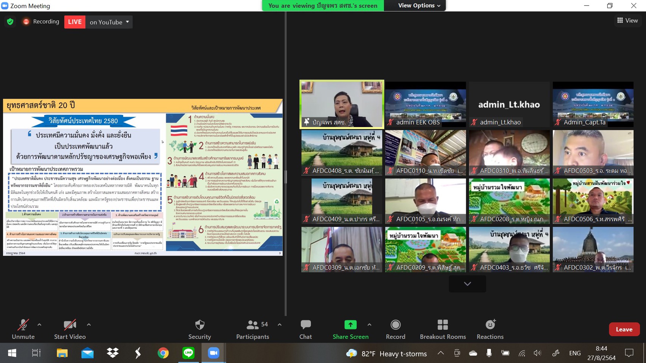The image size is (646, 363).
Task: Expand share options arrow beside Share Screen
Action: pyautogui.click(x=370, y=325)
